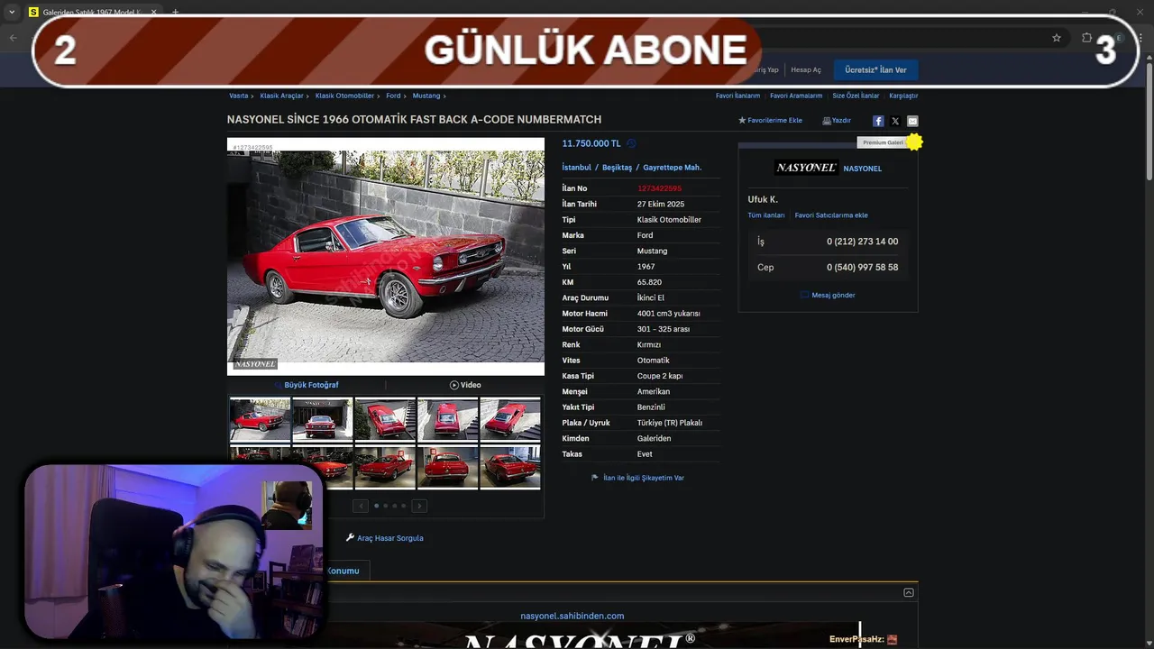Click the İlan No 1273422595 value

pyautogui.click(x=659, y=188)
